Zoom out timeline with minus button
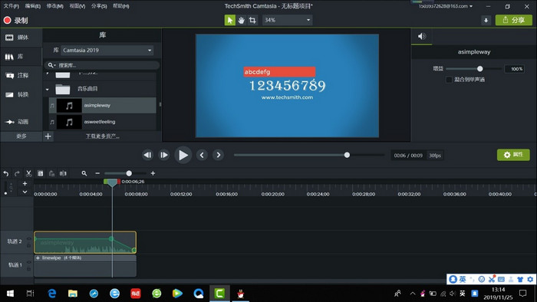537x302 pixels. [x=97, y=173]
